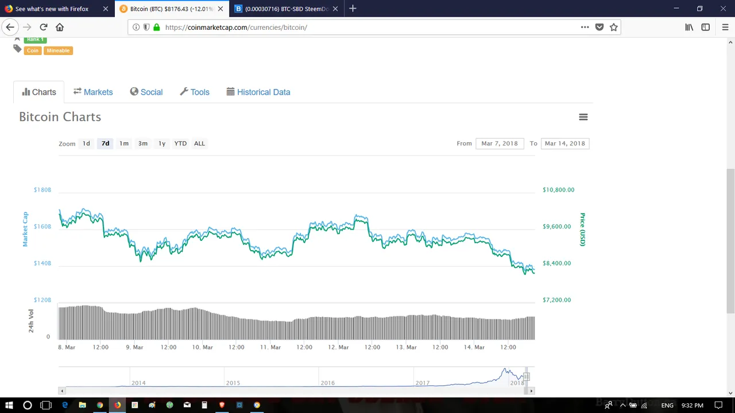Open the Firefox Library icon
This screenshot has height=413, width=735.
pyautogui.click(x=689, y=27)
